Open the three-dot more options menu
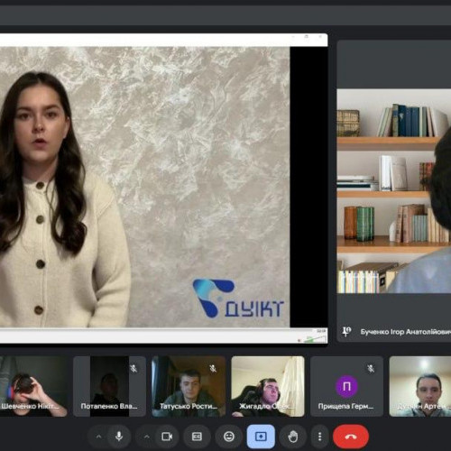This screenshot has height=451, width=451. click(x=319, y=437)
